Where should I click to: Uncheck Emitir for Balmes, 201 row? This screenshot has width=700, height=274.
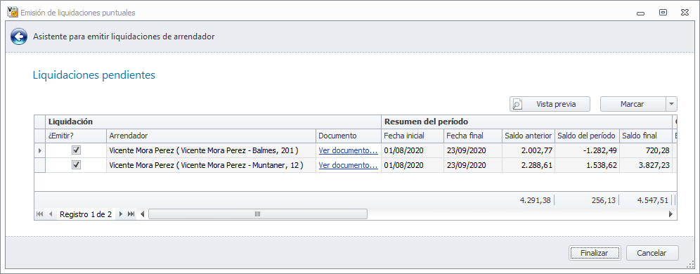[77, 150]
